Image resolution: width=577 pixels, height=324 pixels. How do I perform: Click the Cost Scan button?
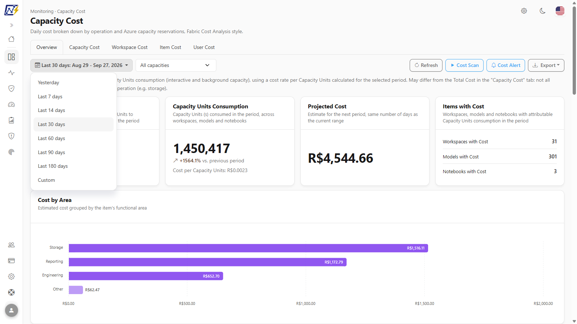pyautogui.click(x=464, y=65)
